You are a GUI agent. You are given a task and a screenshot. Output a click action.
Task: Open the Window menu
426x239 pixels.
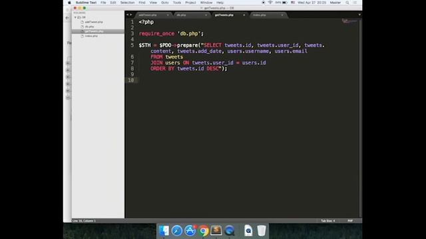pyautogui.click(x=206, y=3)
